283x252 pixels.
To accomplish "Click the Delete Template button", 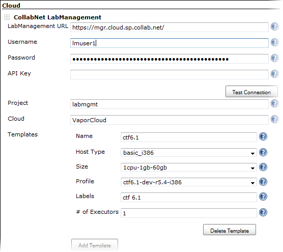I will point(230,230).
